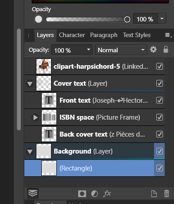Click the layer blend options gear icon

point(153,50)
